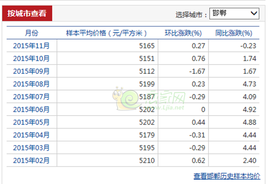Click price 5199 in August row
The height and width of the screenshot is (184, 271).
point(147,84)
